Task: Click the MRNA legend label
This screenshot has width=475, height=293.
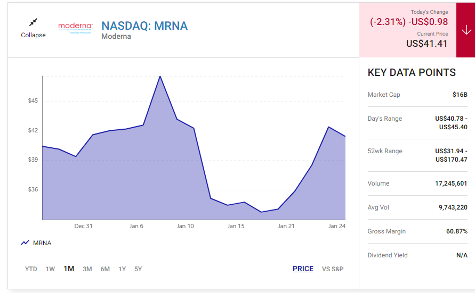Action: pyautogui.click(x=42, y=243)
